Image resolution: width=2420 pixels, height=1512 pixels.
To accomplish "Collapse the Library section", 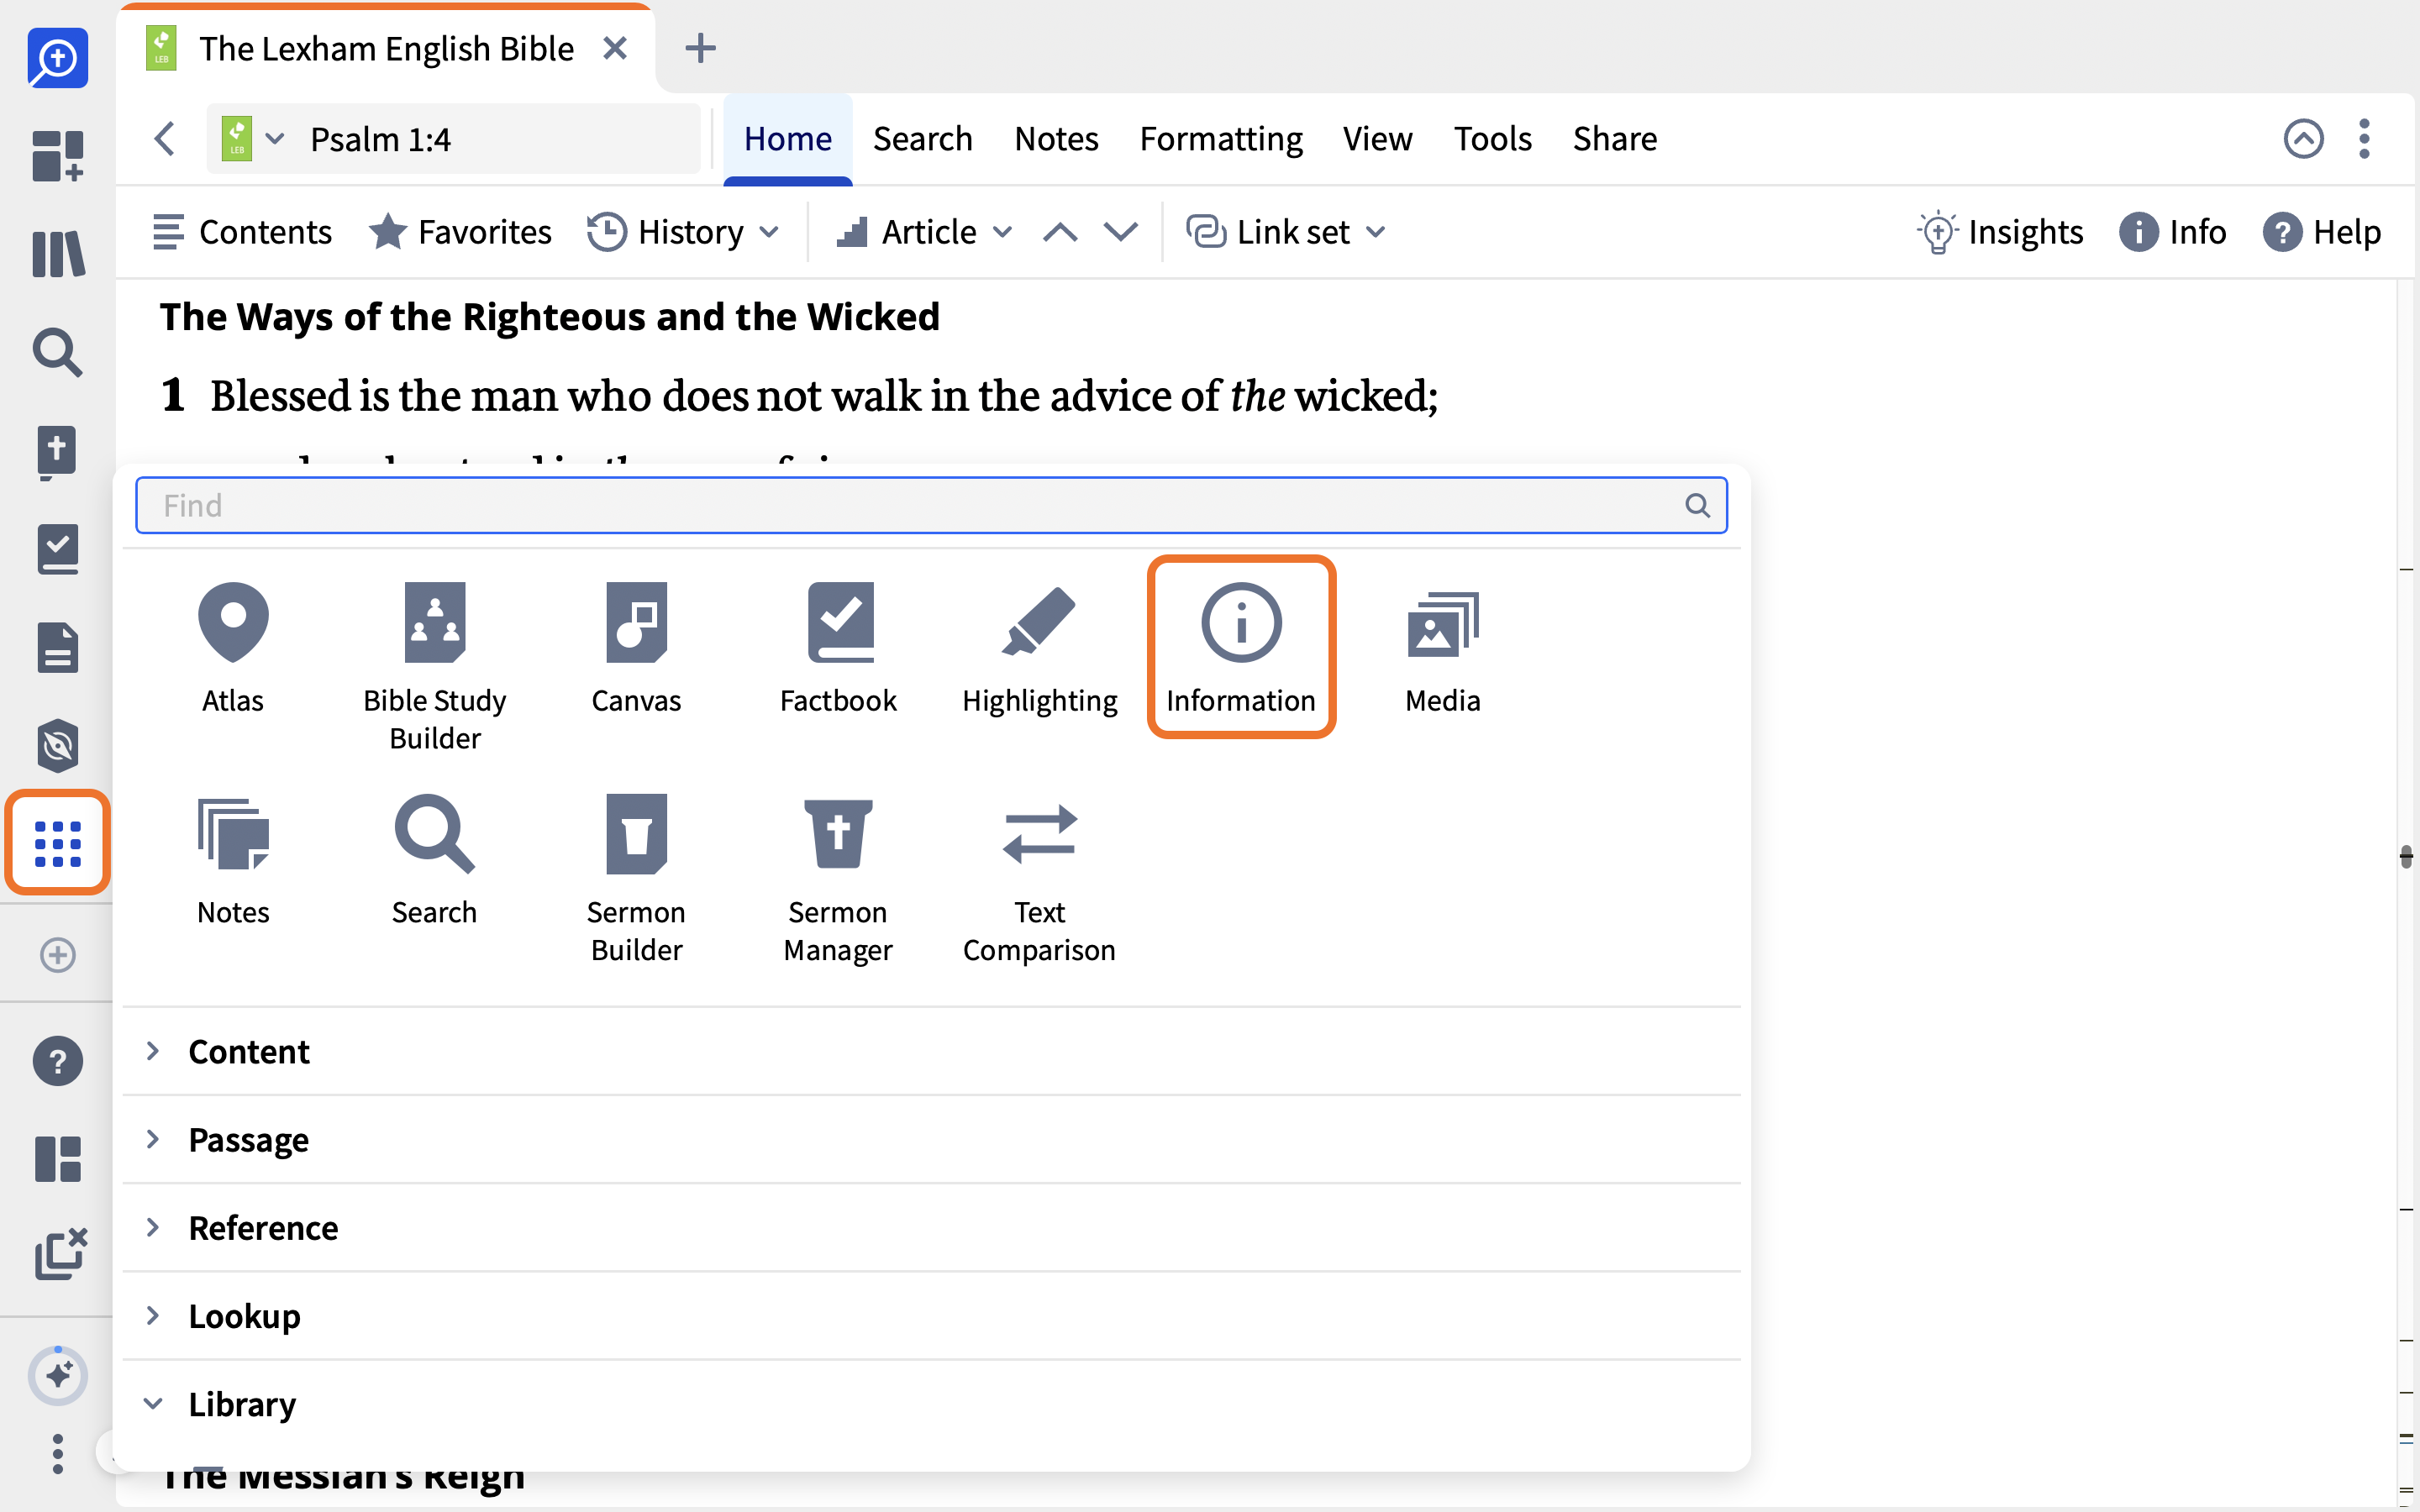I will [931, 1403].
